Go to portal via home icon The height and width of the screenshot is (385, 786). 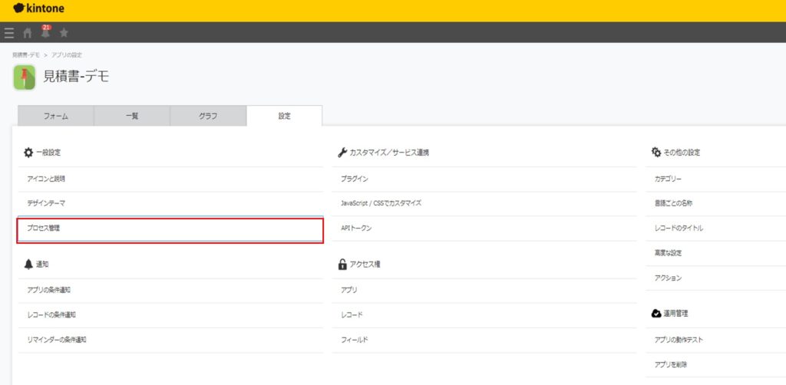point(28,33)
